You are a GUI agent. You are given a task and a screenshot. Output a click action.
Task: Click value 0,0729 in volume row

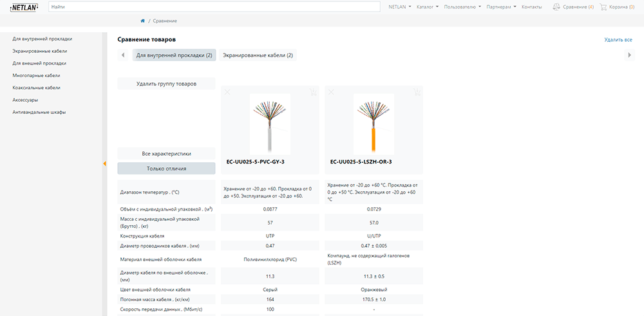374,209
